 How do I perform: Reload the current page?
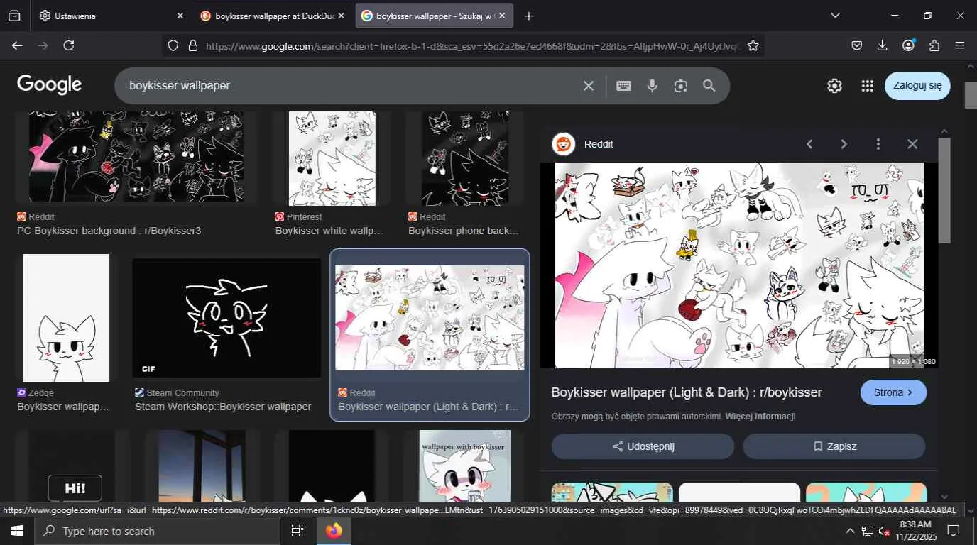click(69, 45)
